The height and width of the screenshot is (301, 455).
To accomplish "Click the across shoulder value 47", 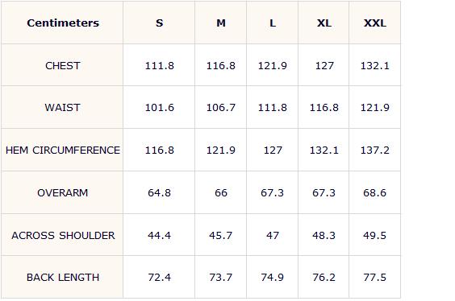I will point(273,235).
